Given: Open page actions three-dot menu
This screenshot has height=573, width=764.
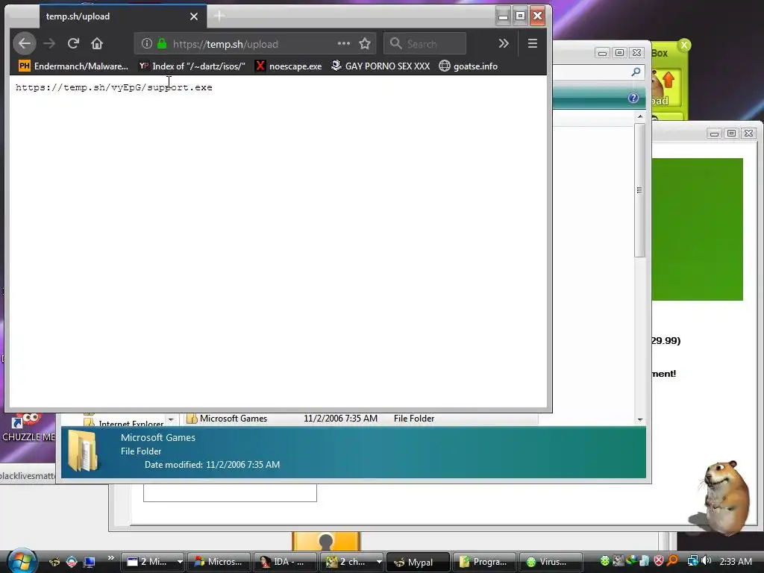Looking at the screenshot, I should point(343,43).
